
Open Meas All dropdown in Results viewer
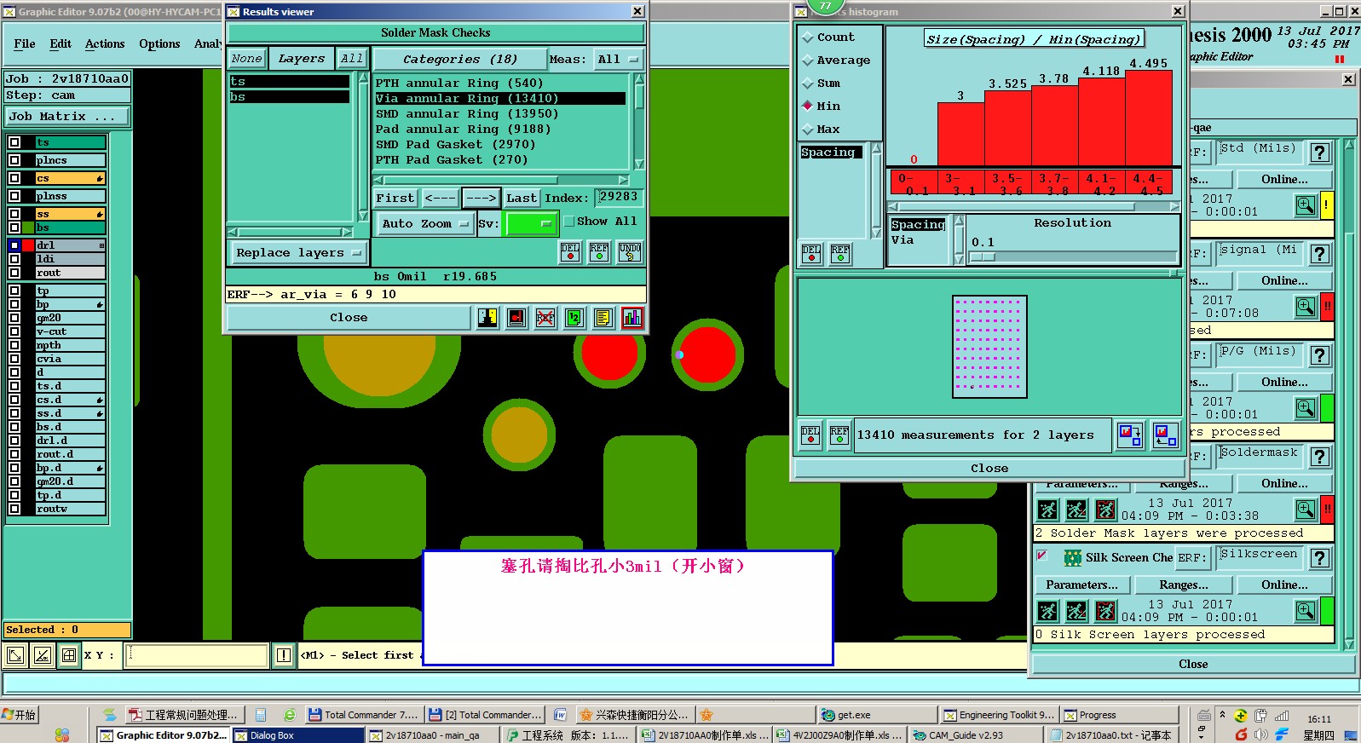coord(618,60)
